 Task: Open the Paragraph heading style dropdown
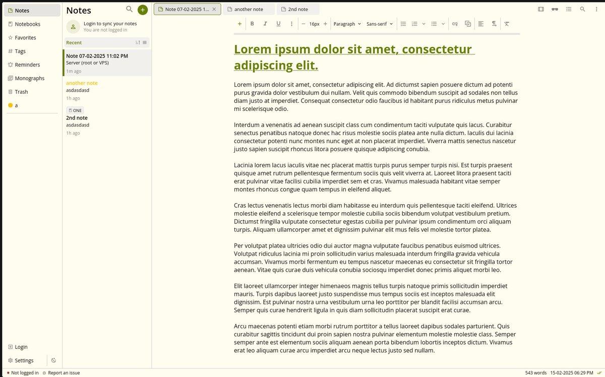[347, 24]
